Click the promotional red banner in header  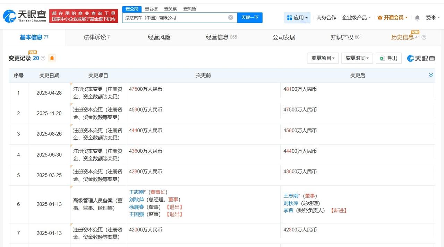click(x=84, y=16)
